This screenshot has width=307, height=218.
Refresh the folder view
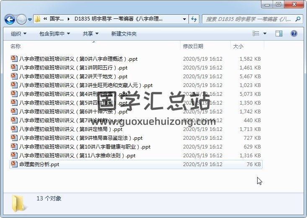pyautogui.click(x=194, y=19)
